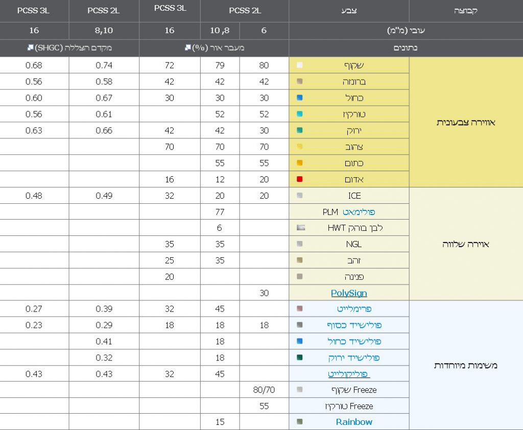Screen dimensions: 523x430
Task: Select the אווירה צבעונית group cell
Action: click(466, 122)
